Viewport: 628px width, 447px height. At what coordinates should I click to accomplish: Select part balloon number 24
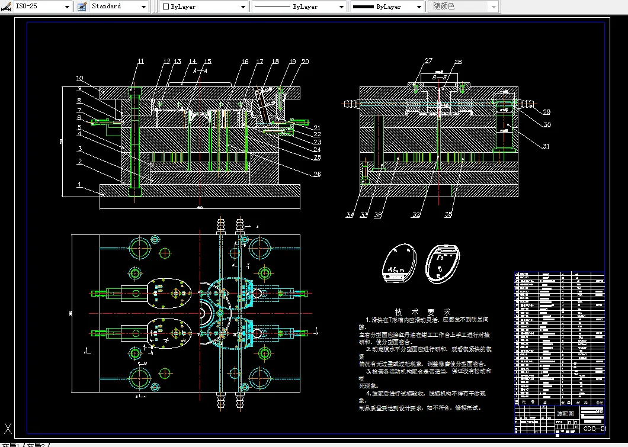pos(317,150)
